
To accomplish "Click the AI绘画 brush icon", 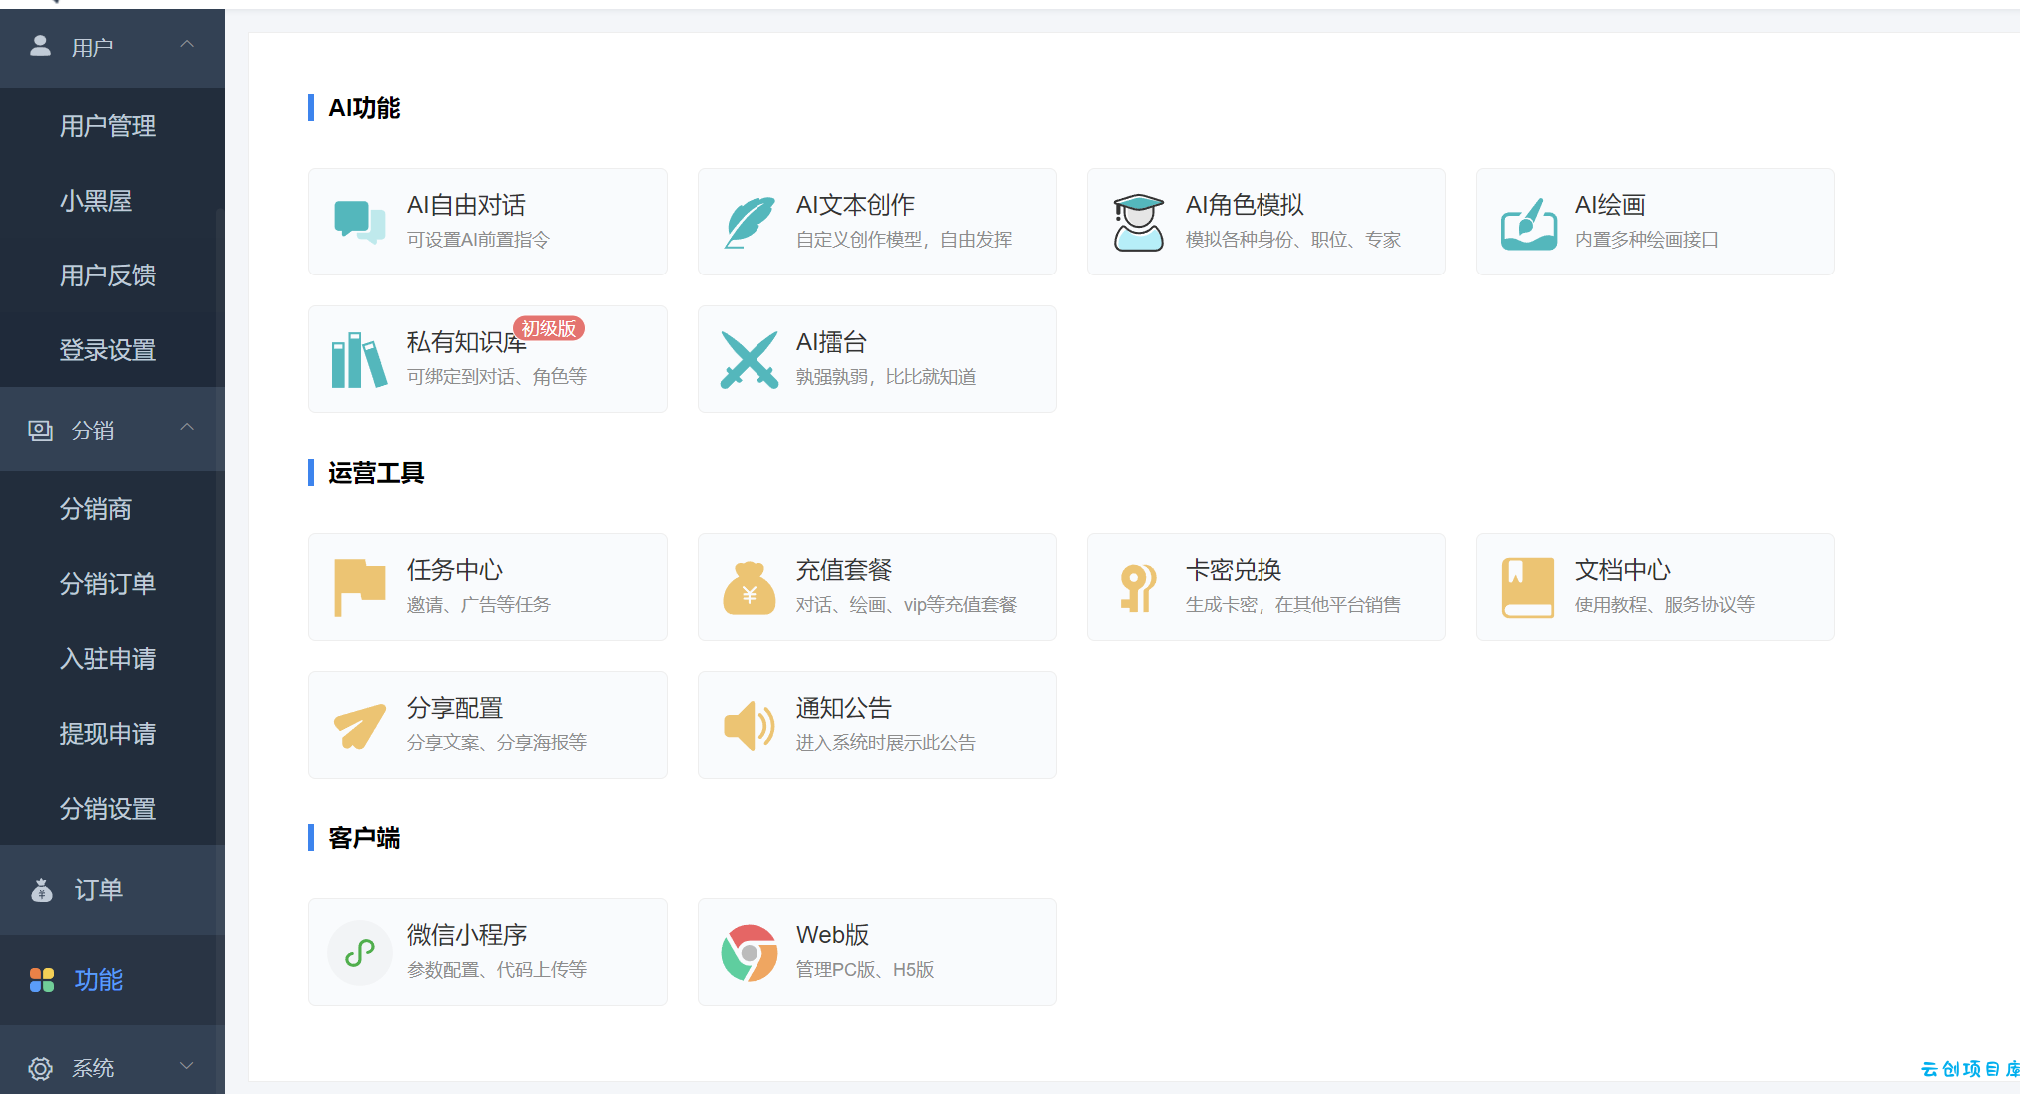I will click(x=1528, y=223).
